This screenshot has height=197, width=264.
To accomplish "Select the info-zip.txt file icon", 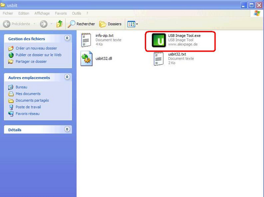I will [x=86, y=40].
